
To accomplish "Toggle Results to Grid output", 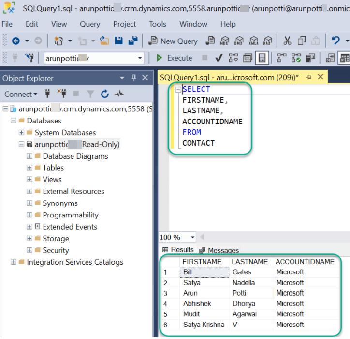I will pyautogui.click(x=344, y=58).
